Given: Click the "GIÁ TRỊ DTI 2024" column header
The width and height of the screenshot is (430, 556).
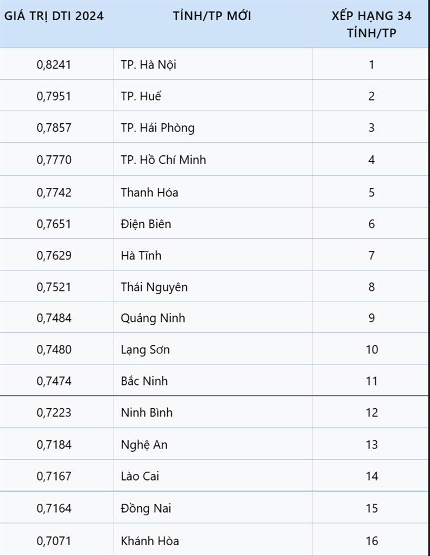Looking at the screenshot, I should (54, 16).
